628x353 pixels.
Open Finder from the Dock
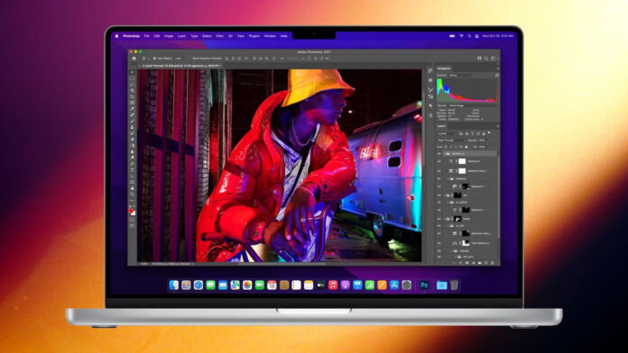pyautogui.click(x=174, y=285)
